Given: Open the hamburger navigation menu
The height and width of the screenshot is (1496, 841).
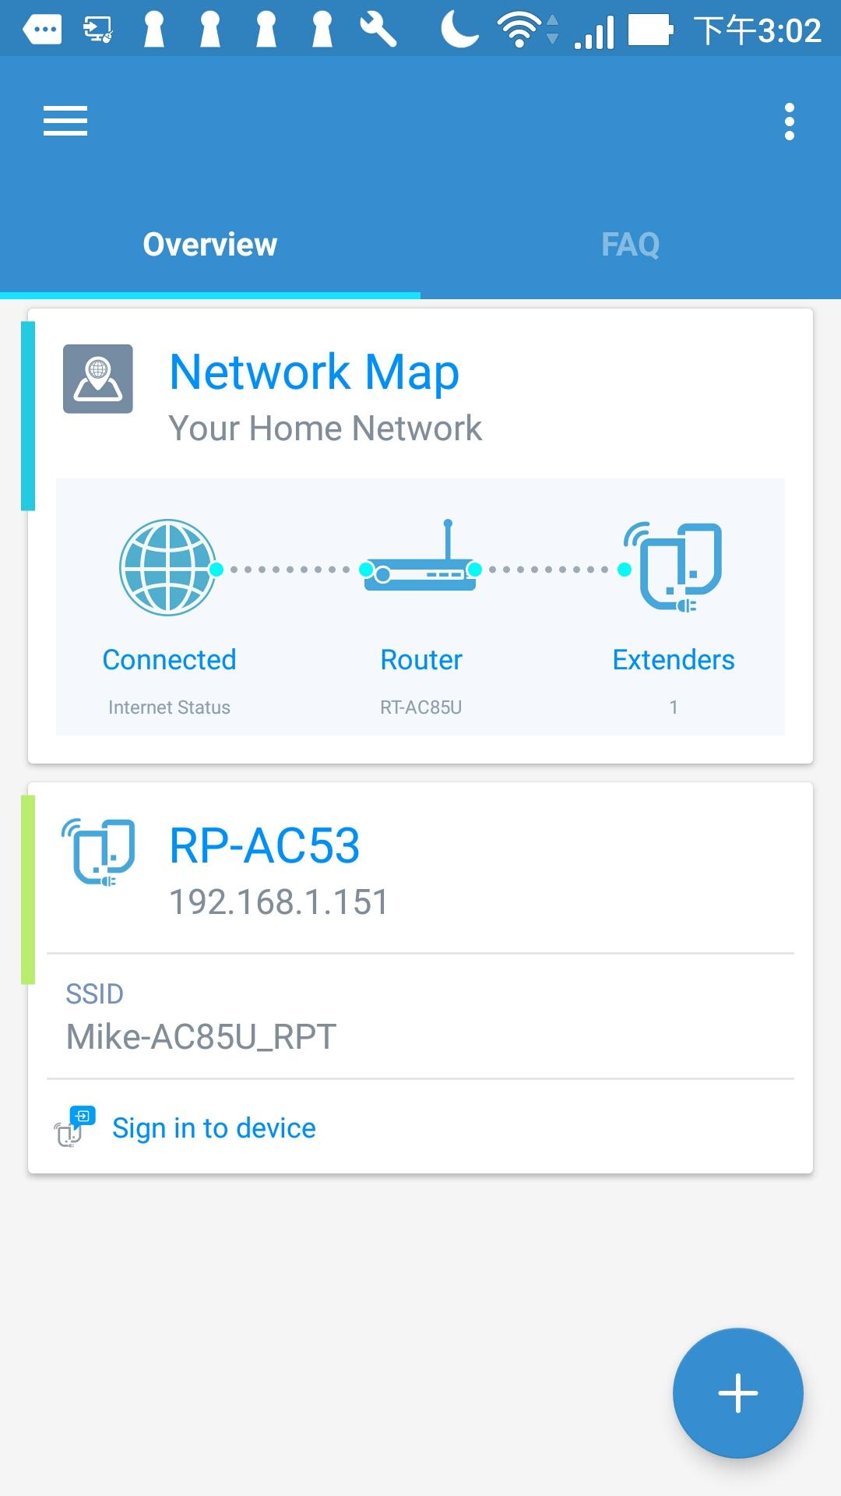Looking at the screenshot, I should click(65, 122).
